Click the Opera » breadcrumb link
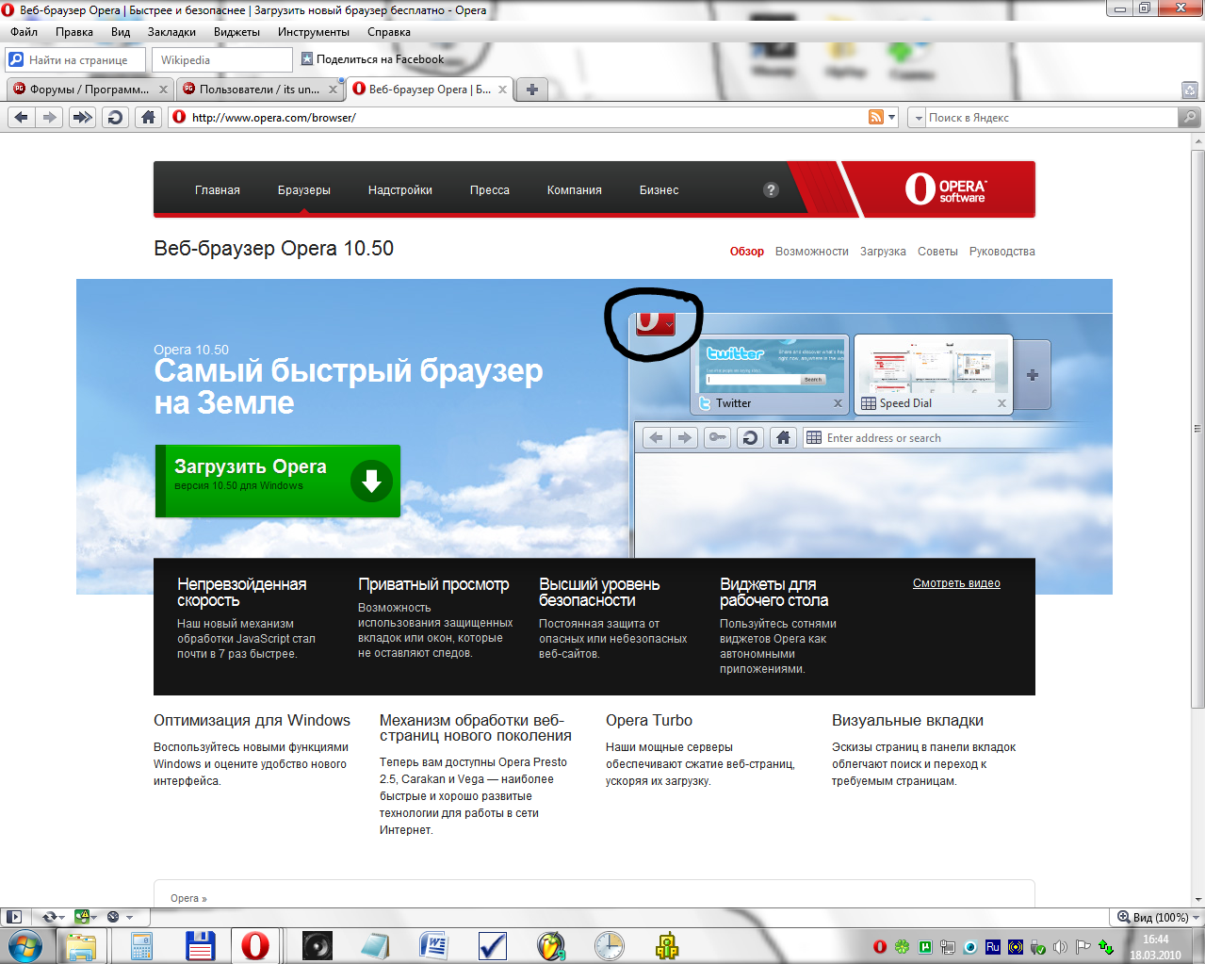1205x964 pixels. point(188,898)
